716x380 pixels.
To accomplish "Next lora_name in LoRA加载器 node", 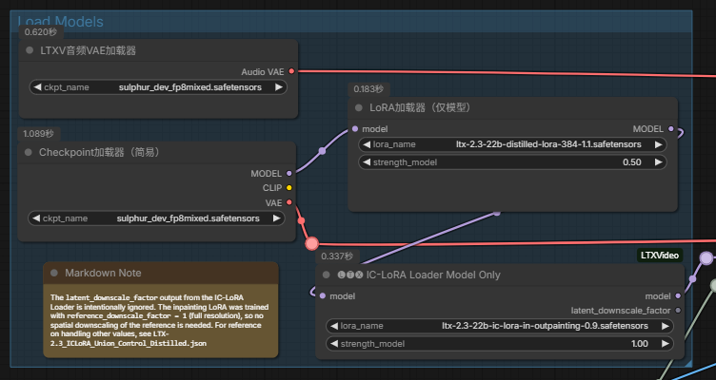I will coord(658,144).
